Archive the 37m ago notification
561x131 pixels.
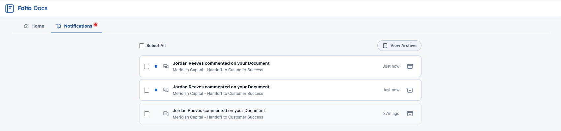pos(410,114)
